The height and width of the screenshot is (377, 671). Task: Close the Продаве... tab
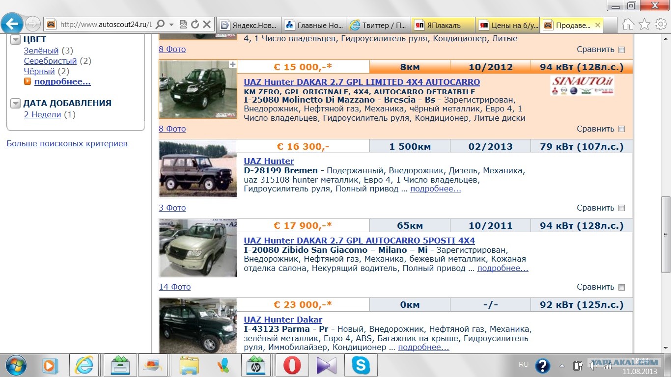(x=598, y=25)
